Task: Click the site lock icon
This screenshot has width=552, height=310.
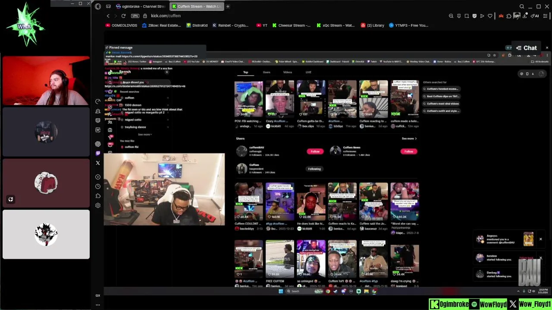Action: (145, 16)
